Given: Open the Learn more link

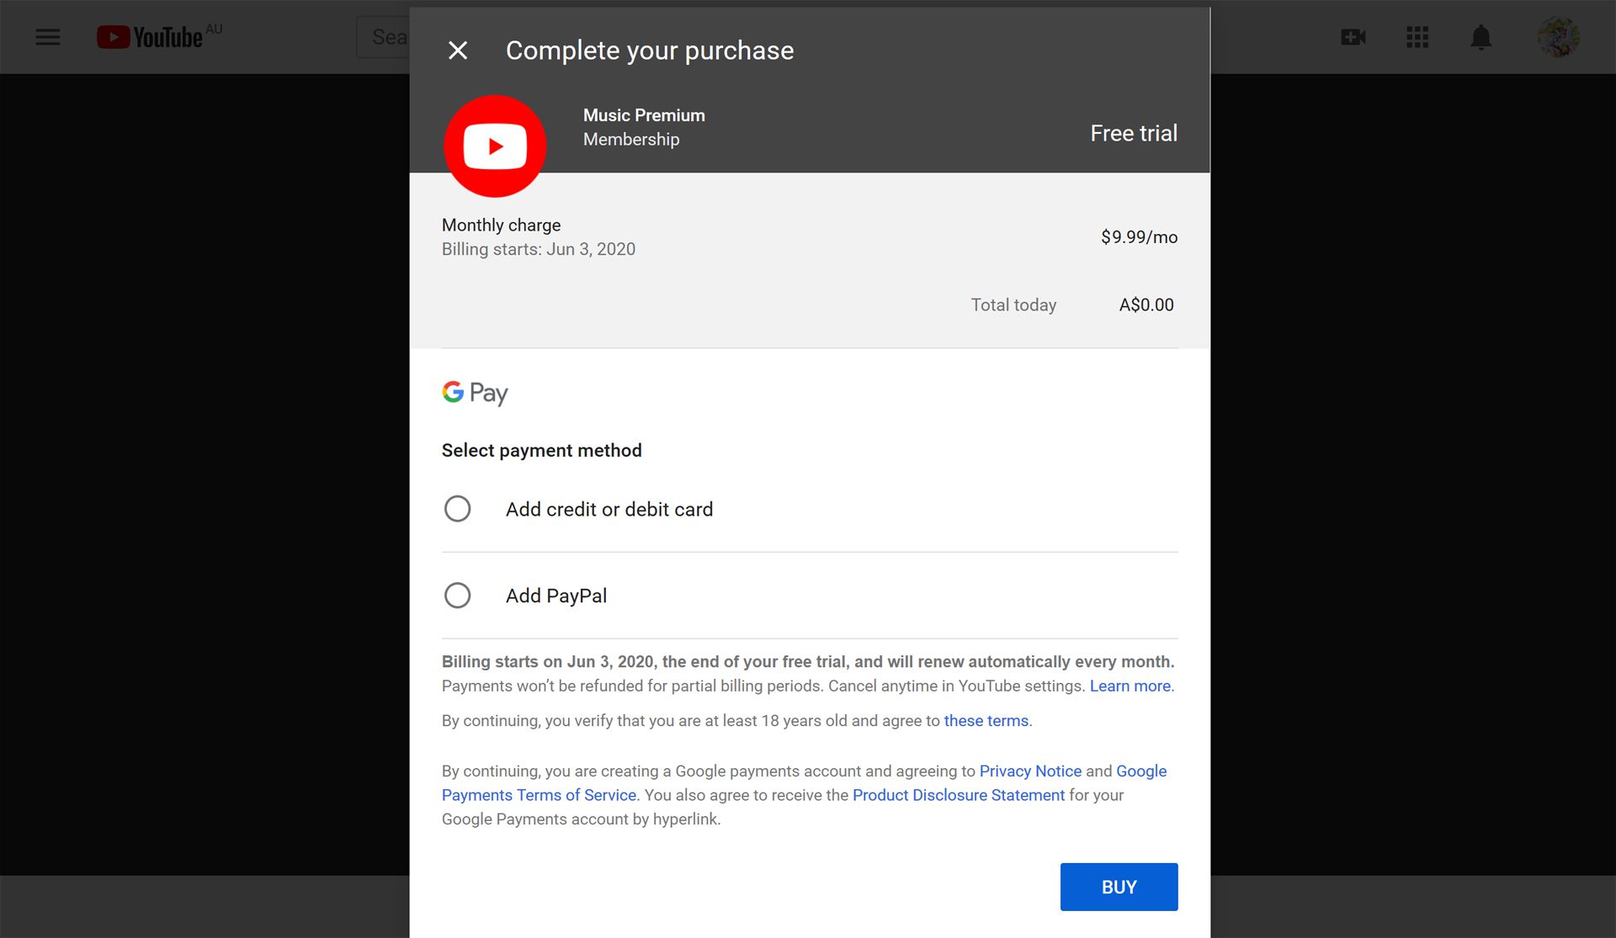Looking at the screenshot, I should (1130, 686).
